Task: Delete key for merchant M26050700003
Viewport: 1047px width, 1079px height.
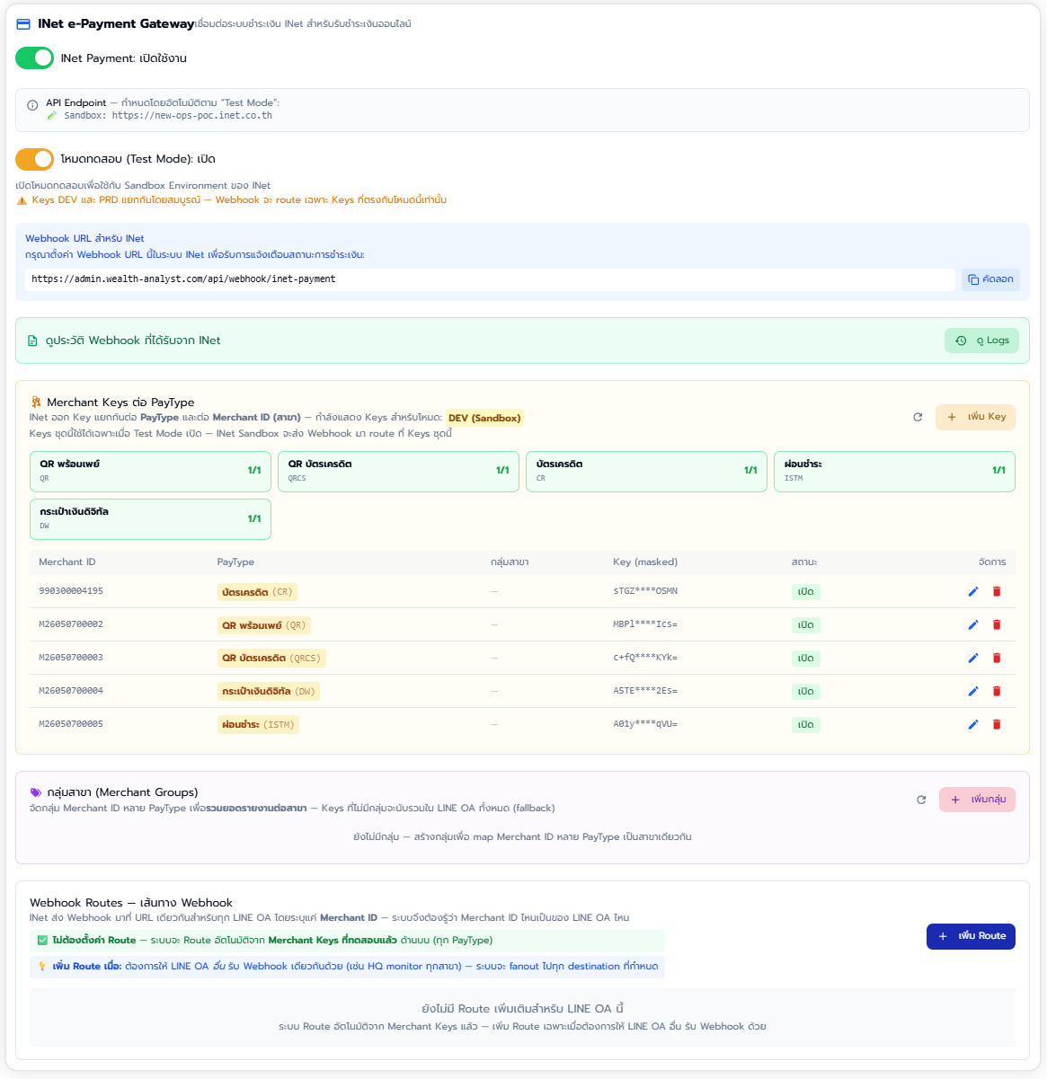Action: [997, 658]
